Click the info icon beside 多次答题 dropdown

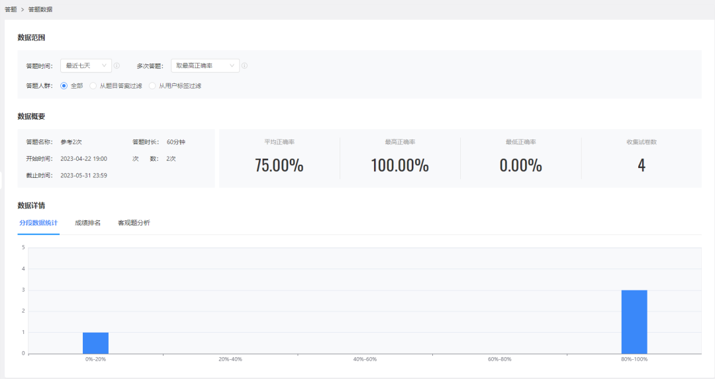point(244,66)
